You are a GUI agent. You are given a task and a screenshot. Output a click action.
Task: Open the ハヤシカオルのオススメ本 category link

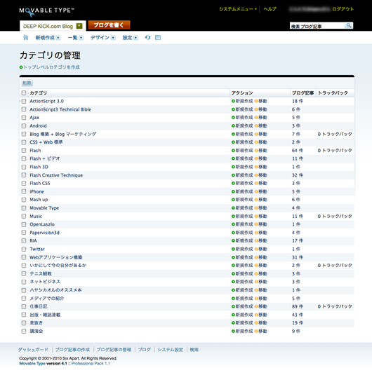click(x=55, y=290)
